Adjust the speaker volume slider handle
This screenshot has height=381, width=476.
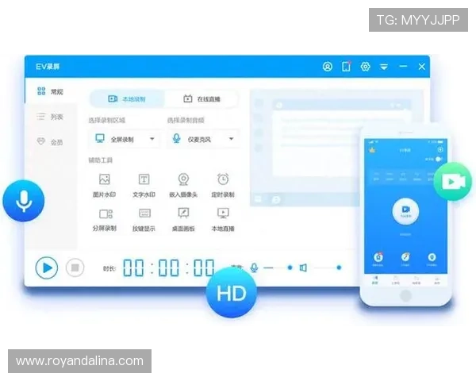tap(339, 267)
